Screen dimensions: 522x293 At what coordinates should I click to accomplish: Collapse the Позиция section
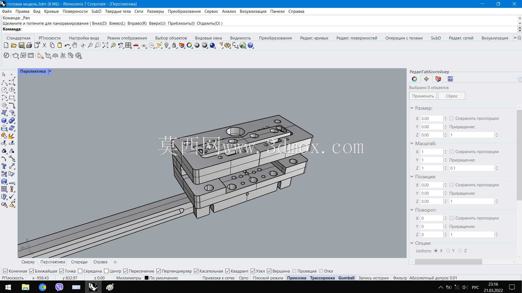click(x=412, y=177)
